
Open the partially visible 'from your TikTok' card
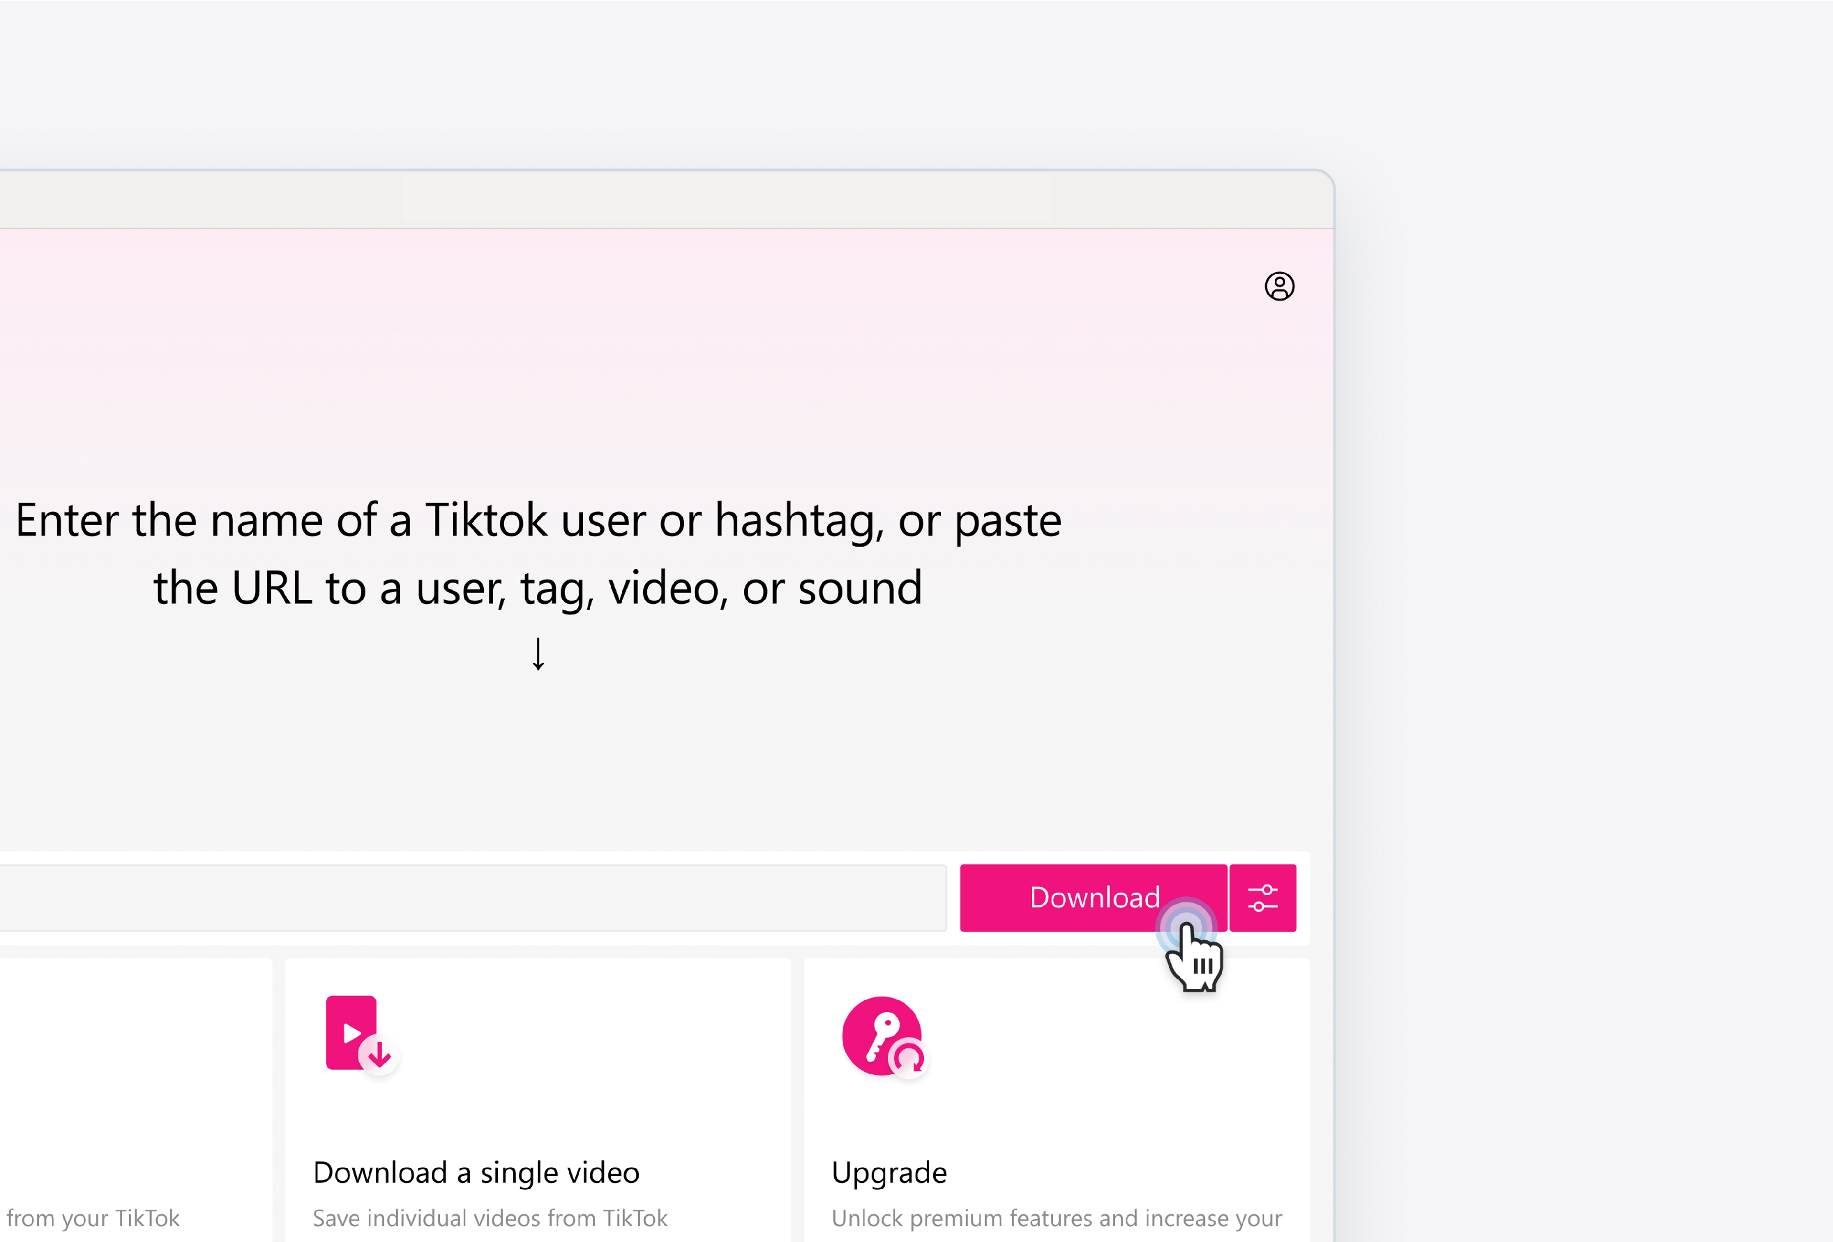134,1104
